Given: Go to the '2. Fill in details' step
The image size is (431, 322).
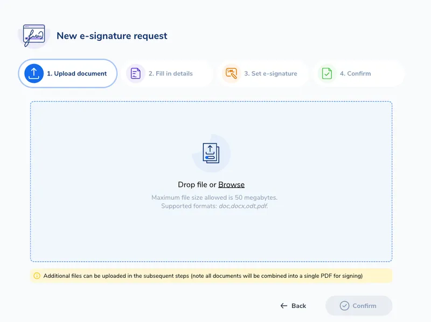Looking at the screenshot, I should point(167,73).
